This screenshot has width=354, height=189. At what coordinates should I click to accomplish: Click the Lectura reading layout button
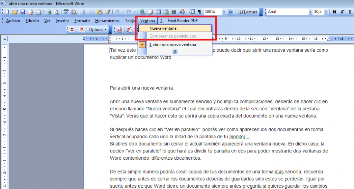tap(248, 12)
